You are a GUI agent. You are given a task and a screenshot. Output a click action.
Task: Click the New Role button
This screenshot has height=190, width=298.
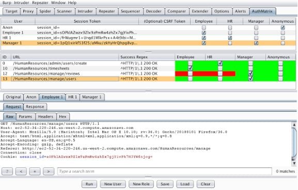(141, 184)
